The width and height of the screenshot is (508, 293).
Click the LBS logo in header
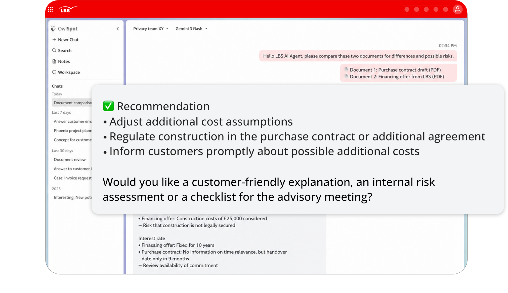68,10
